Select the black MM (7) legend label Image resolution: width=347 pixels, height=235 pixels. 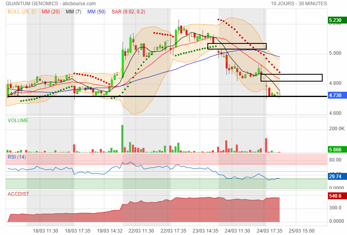[x=73, y=12]
